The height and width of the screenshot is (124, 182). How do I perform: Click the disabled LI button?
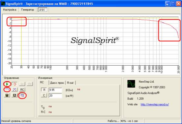[22, 84]
